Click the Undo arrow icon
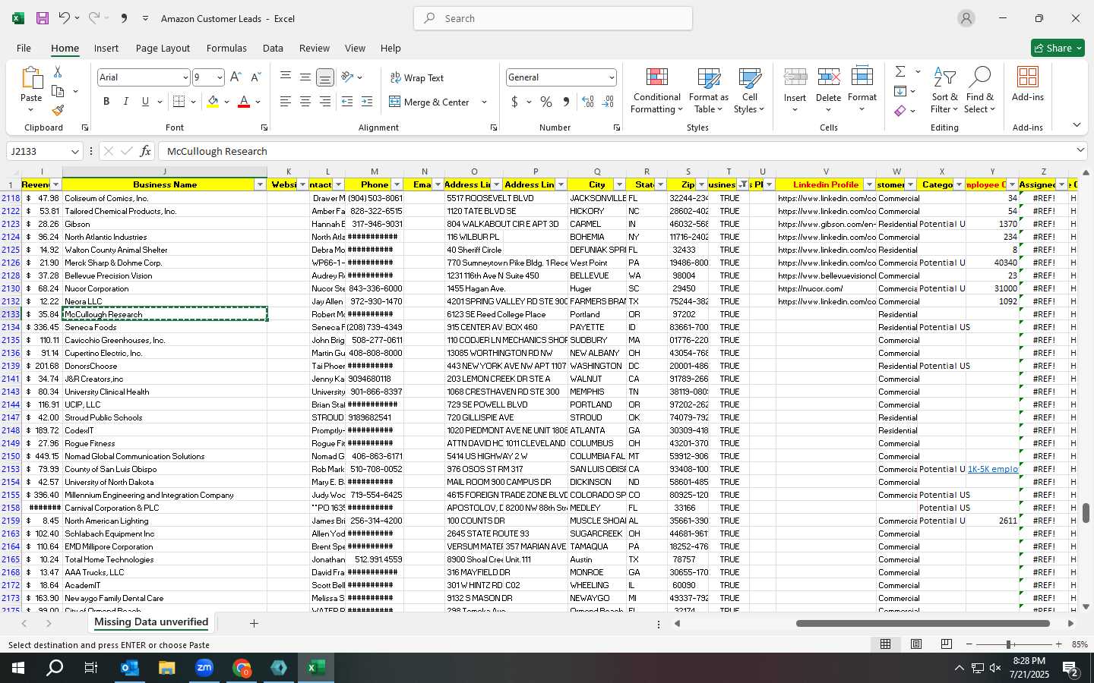This screenshot has height=683, width=1094. (64, 18)
